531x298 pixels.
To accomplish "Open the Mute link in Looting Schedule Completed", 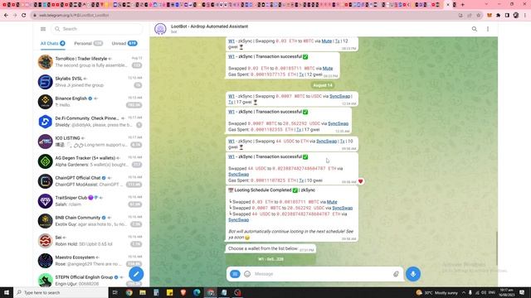I will (332, 202).
